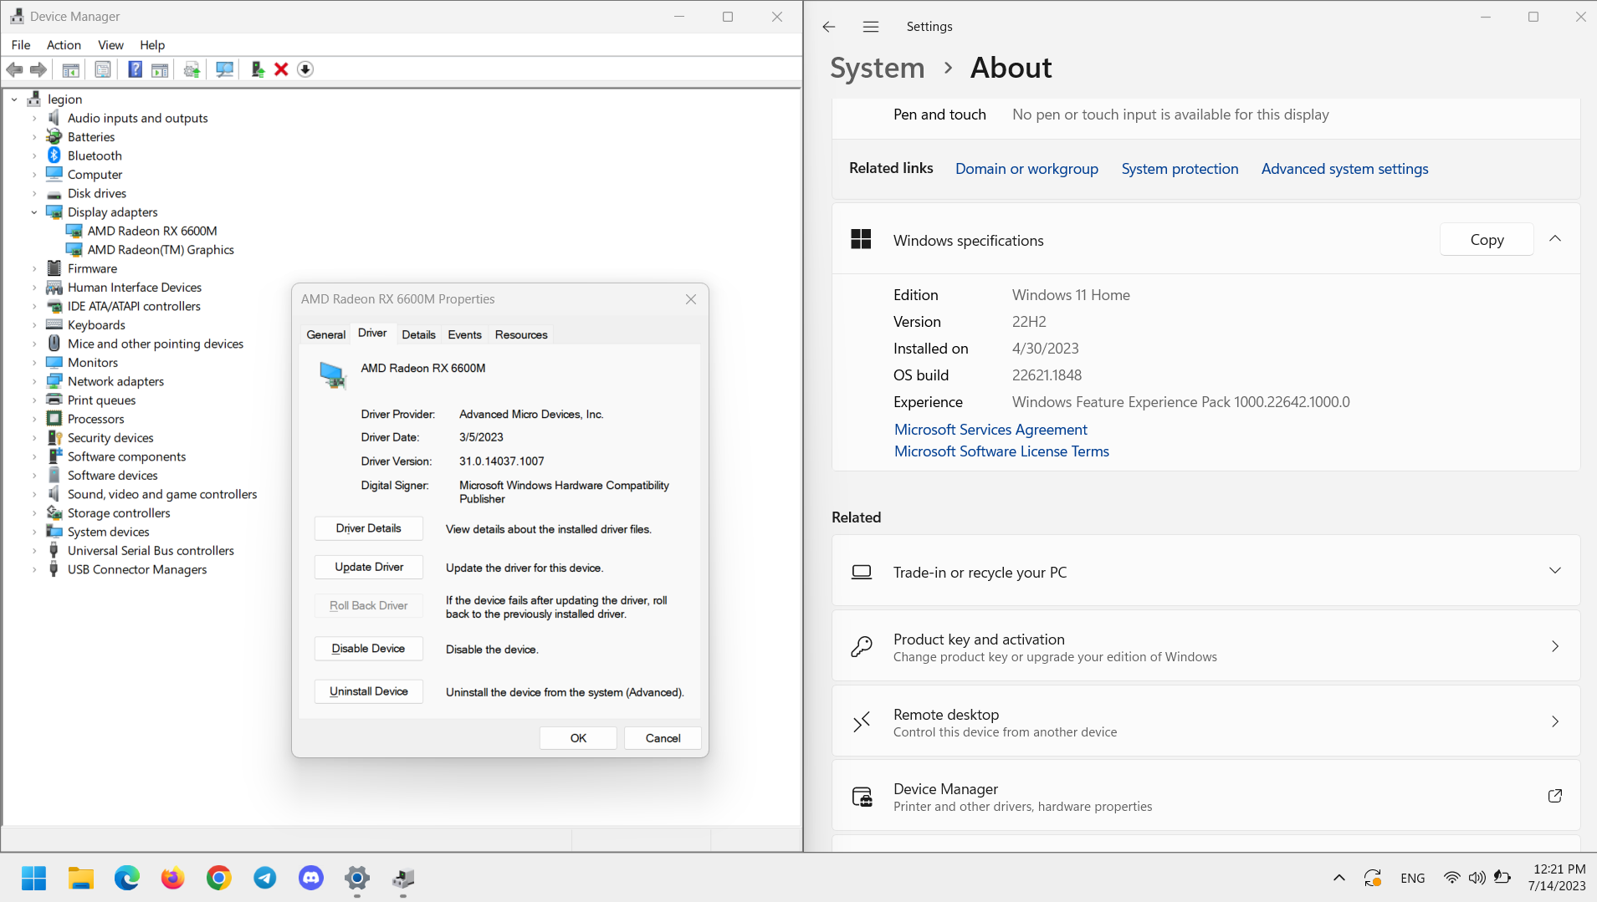Open Telegram from the taskbar
The height and width of the screenshot is (902, 1597).
265,878
